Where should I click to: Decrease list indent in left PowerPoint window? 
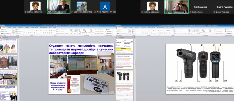coord(50,30)
